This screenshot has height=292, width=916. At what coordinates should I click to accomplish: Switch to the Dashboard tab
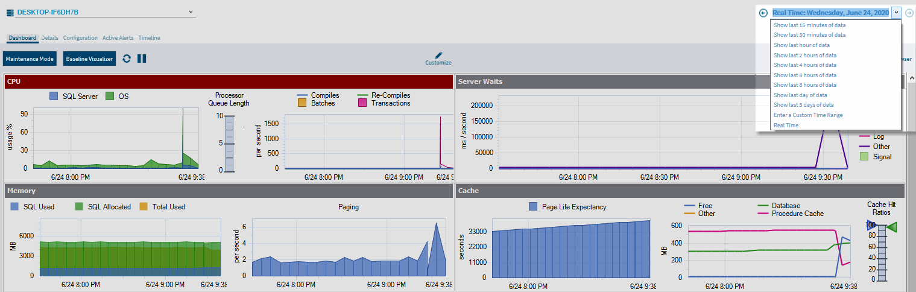[22, 38]
